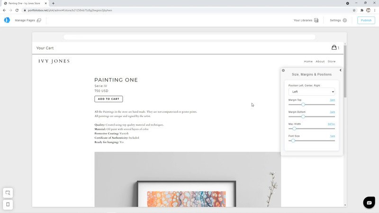Click the Font Size value link

point(333,136)
